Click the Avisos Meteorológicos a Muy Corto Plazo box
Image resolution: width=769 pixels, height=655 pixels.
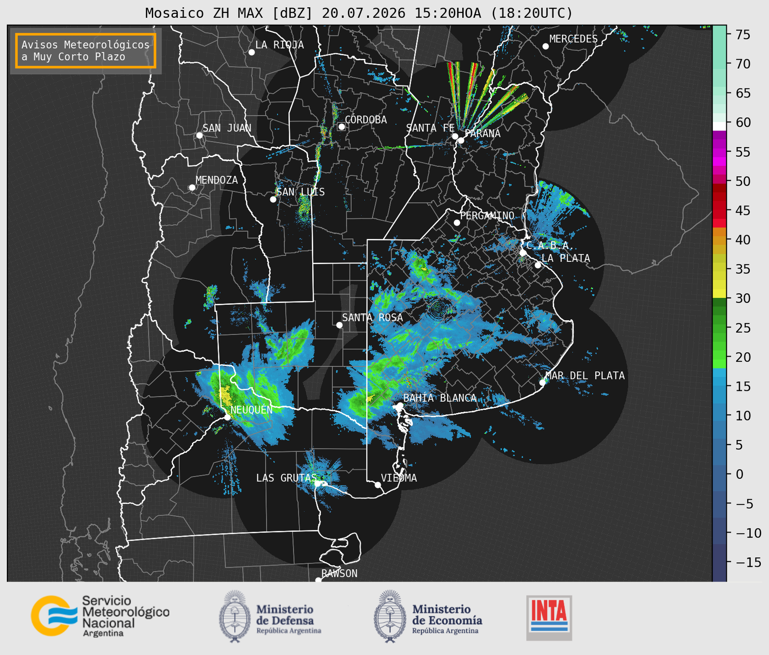[x=86, y=51]
